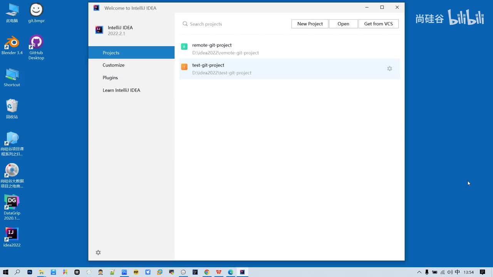This screenshot has height=277, width=493.
Task: Open the test-git-project entry
Action: pos(290,69)
